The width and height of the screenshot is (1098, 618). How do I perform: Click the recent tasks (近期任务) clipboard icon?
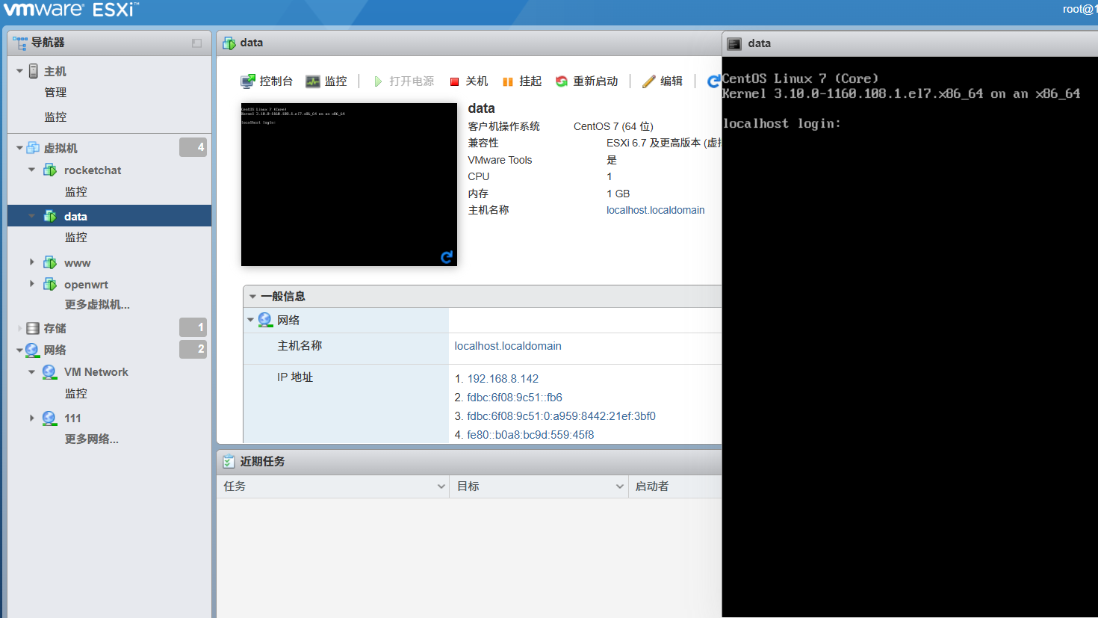[229, 462]
